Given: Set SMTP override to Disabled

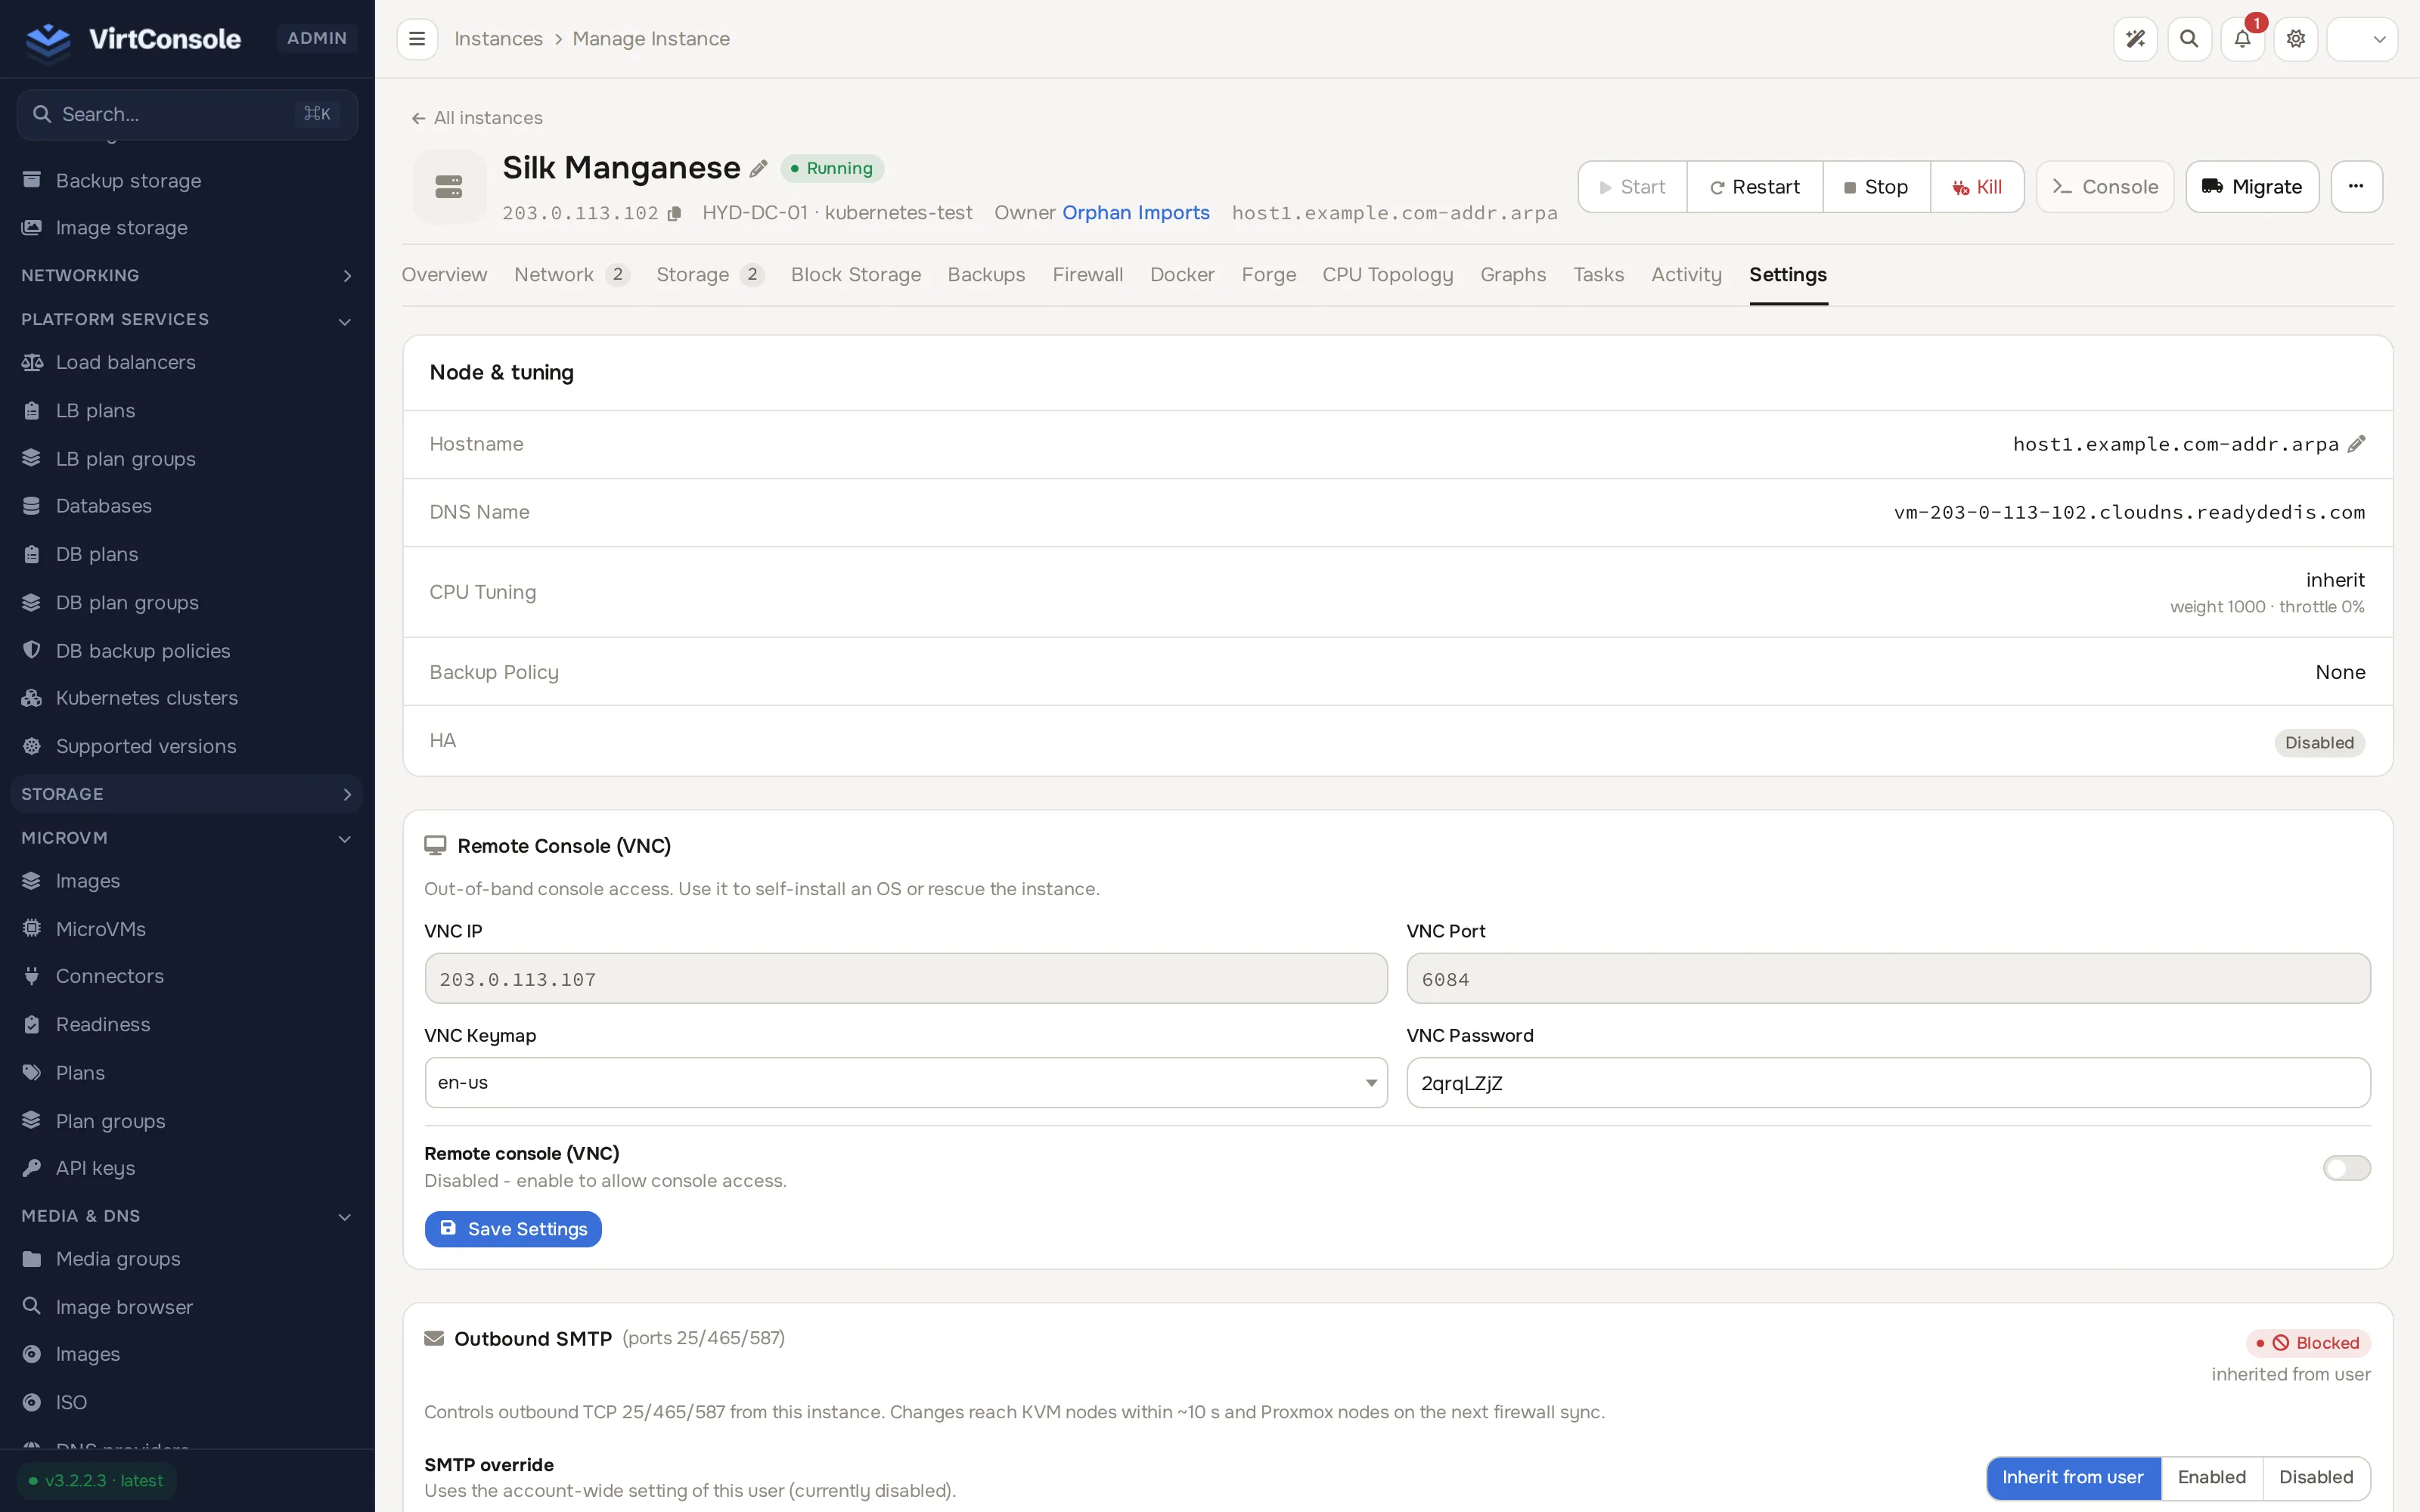Looking at the screenshot, I should 2316,1477.
